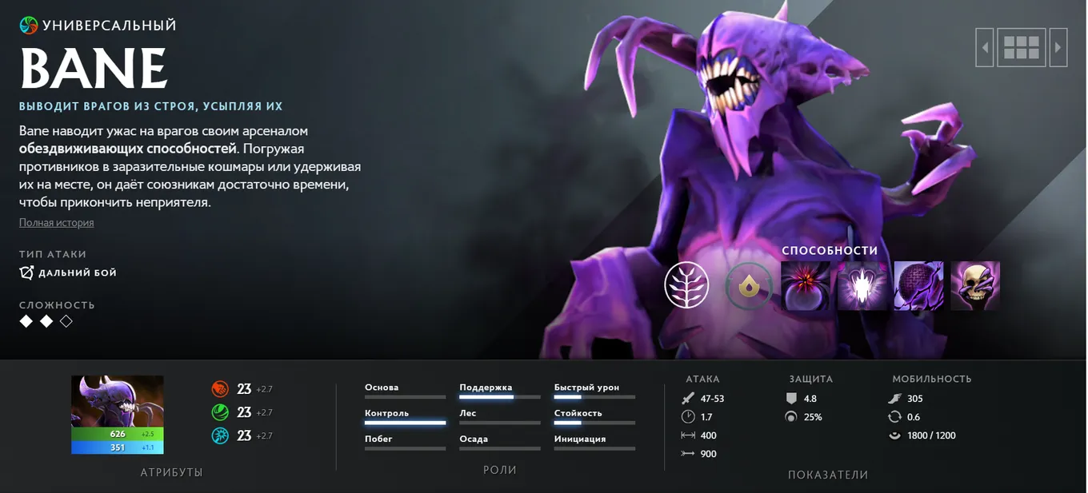Click the first filled complexity diamond
This screenshot has height=493, width=1088.
(26, 321)
